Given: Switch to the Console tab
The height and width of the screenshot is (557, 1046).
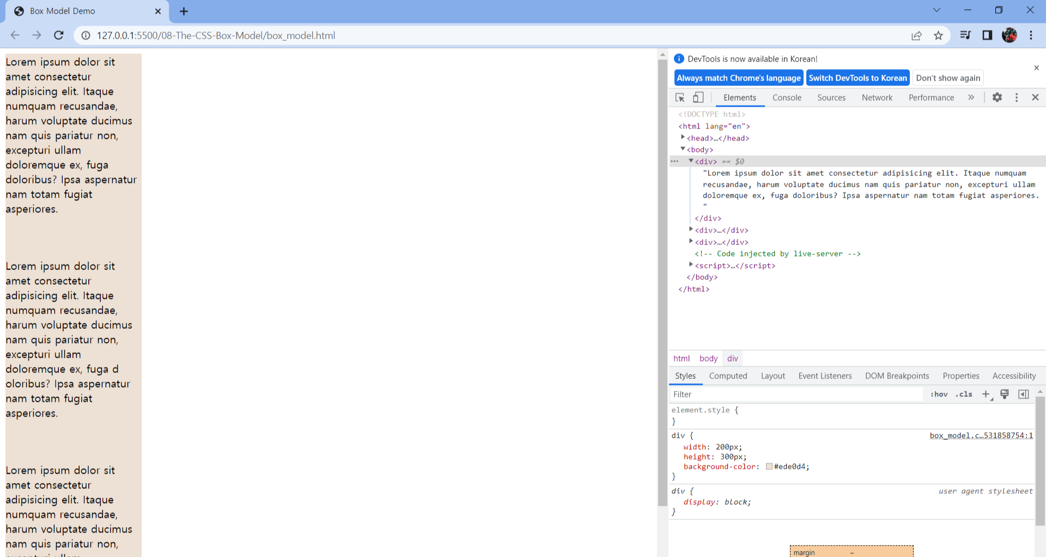Looking at the screenshot, I should coord(787,97).
